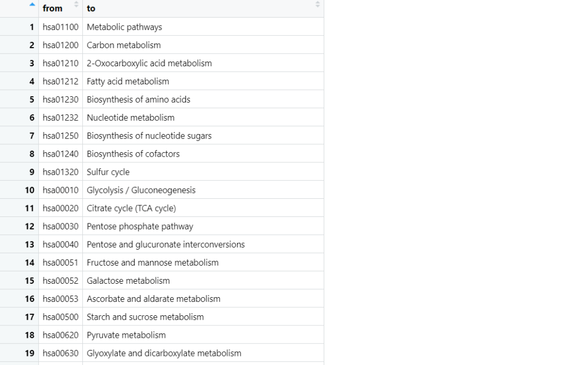Click row number 12
577x365 pixels.
29,227
